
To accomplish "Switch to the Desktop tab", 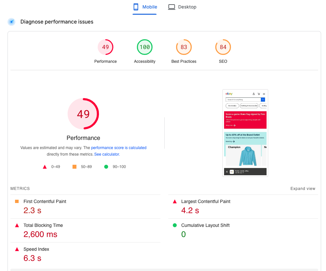I will click(182, 7).
